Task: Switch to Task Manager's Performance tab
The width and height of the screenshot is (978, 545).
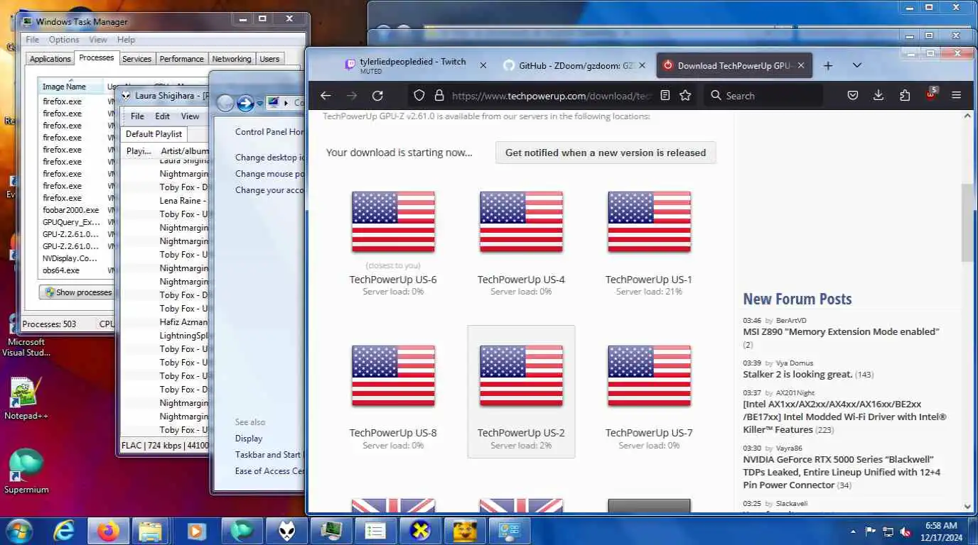Action: (181, 59)
